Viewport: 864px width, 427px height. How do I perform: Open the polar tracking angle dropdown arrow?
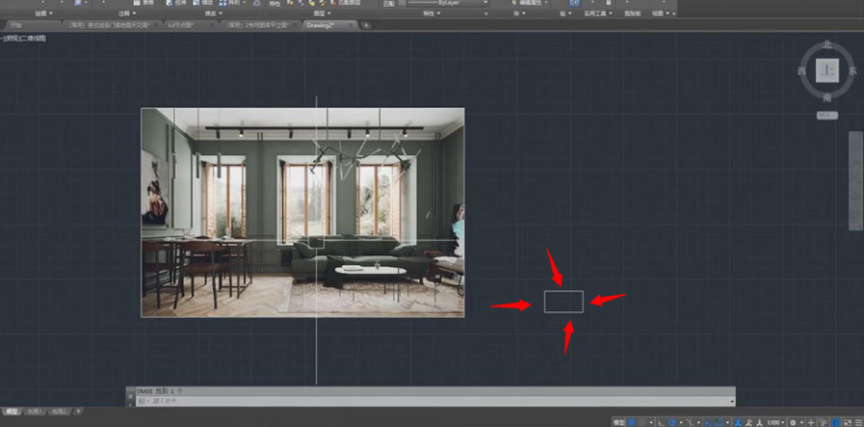681,422
